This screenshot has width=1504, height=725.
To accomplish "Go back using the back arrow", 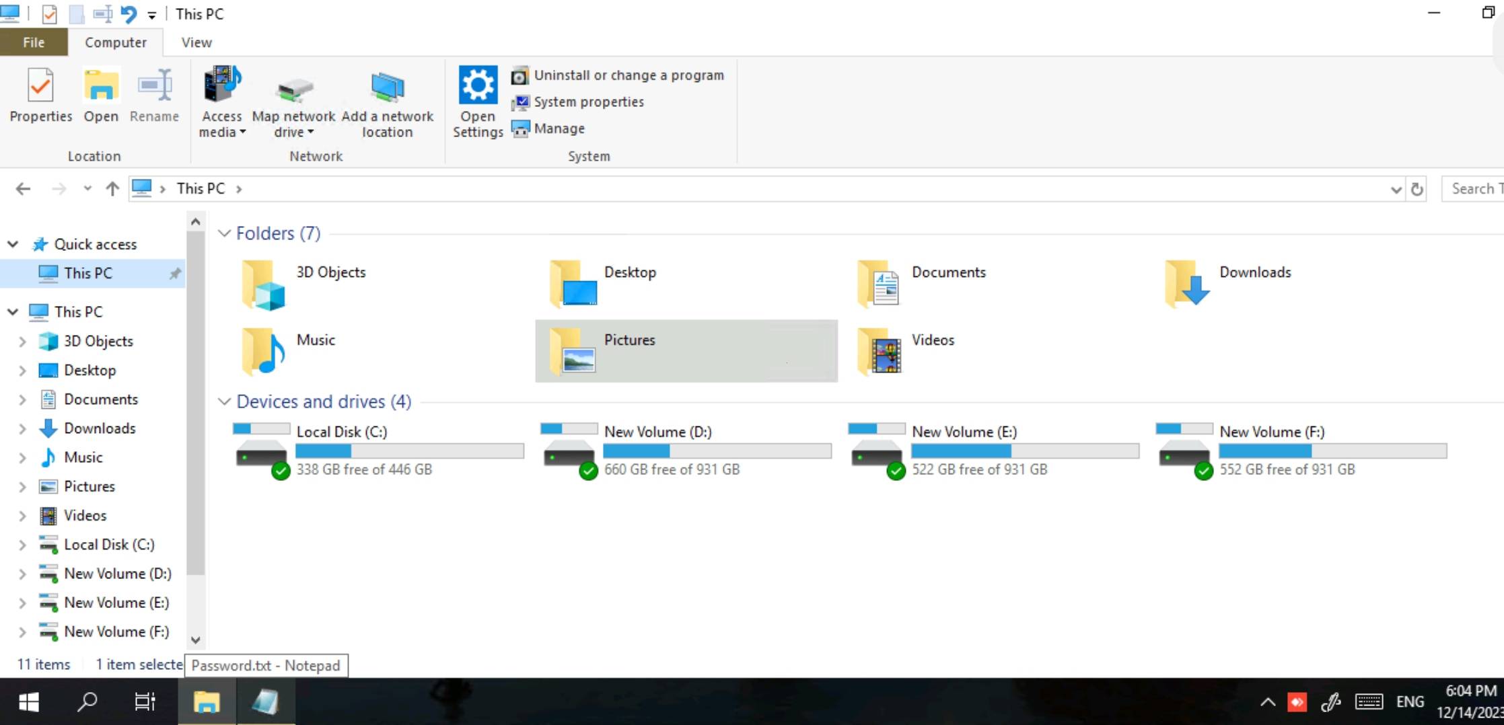I will click(23, 189).
